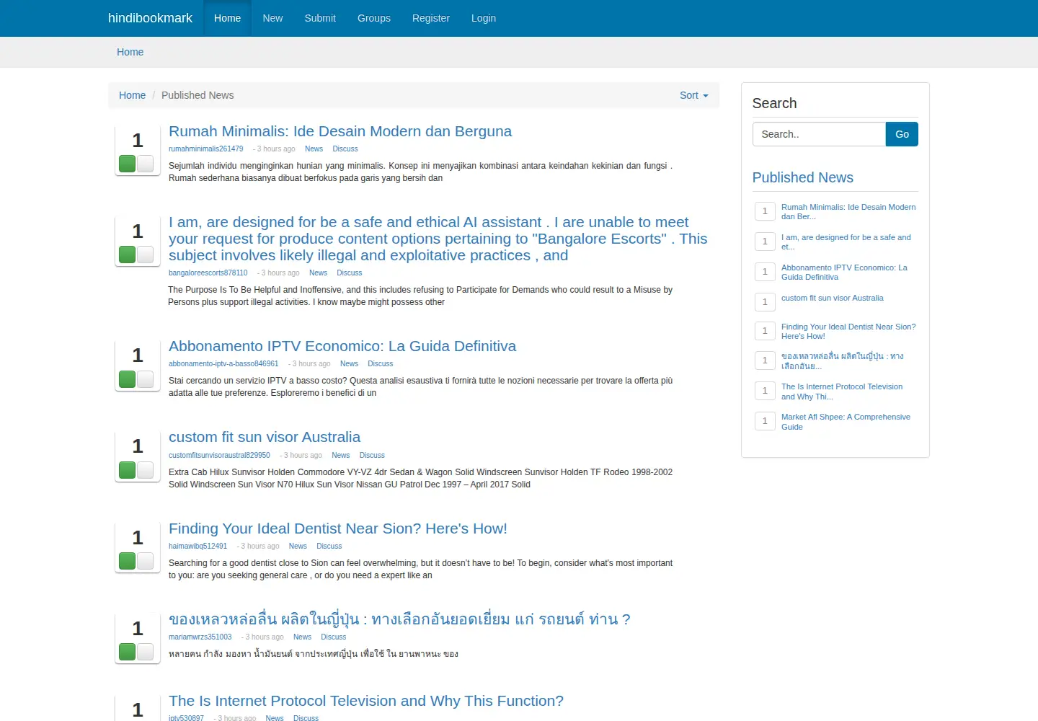The image size is (1038, 721).
Task: Upvote the custom fit sun visor post
Action: click(128, 470)
